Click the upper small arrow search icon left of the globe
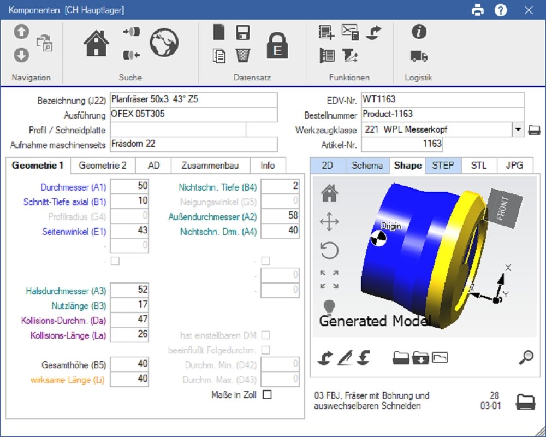 131,32
